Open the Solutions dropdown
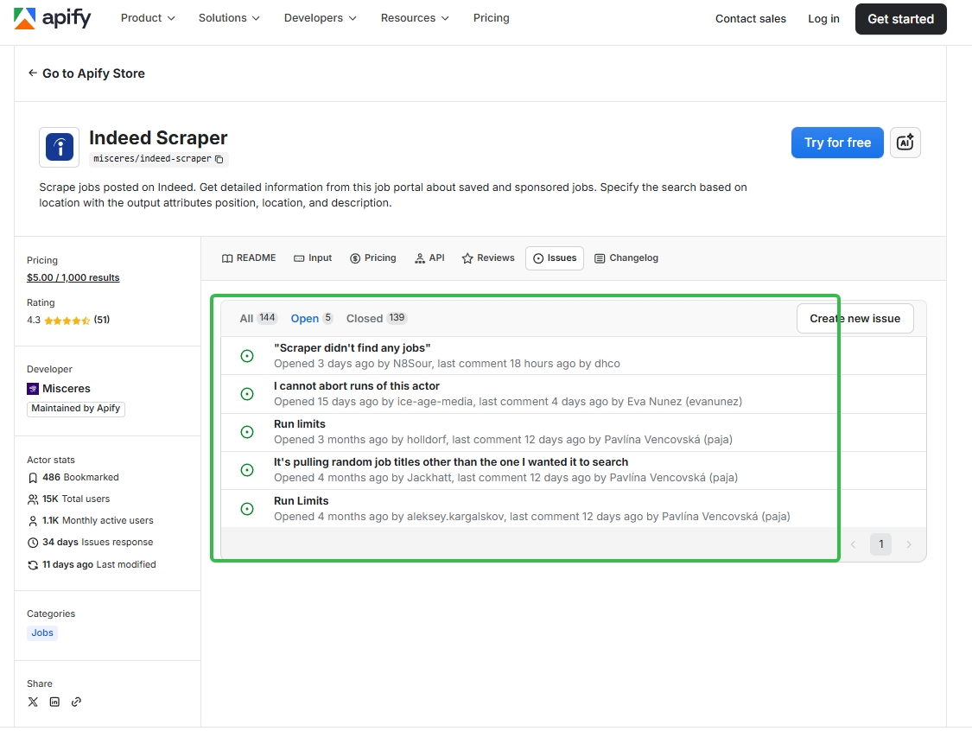 point(228,17)
